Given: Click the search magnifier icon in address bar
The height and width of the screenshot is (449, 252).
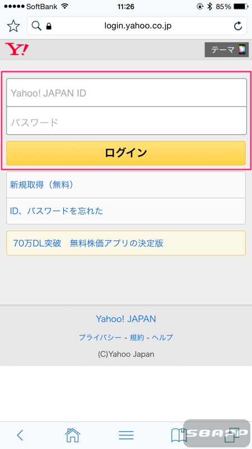Looking at the screenshot, I should (36, 26).
